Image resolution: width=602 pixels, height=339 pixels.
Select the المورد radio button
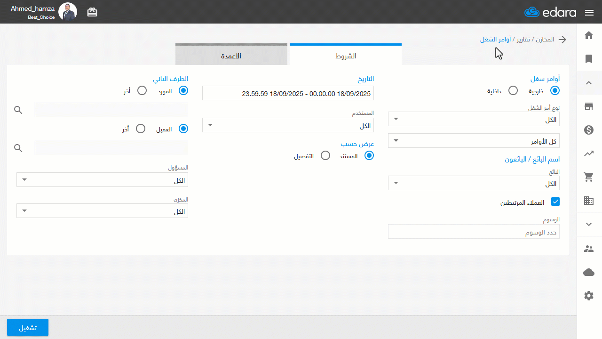[x=183, y=90]
